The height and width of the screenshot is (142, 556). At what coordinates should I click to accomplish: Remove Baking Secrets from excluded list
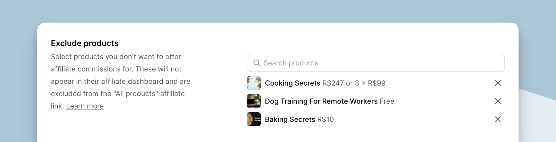[x=498, y=119]
